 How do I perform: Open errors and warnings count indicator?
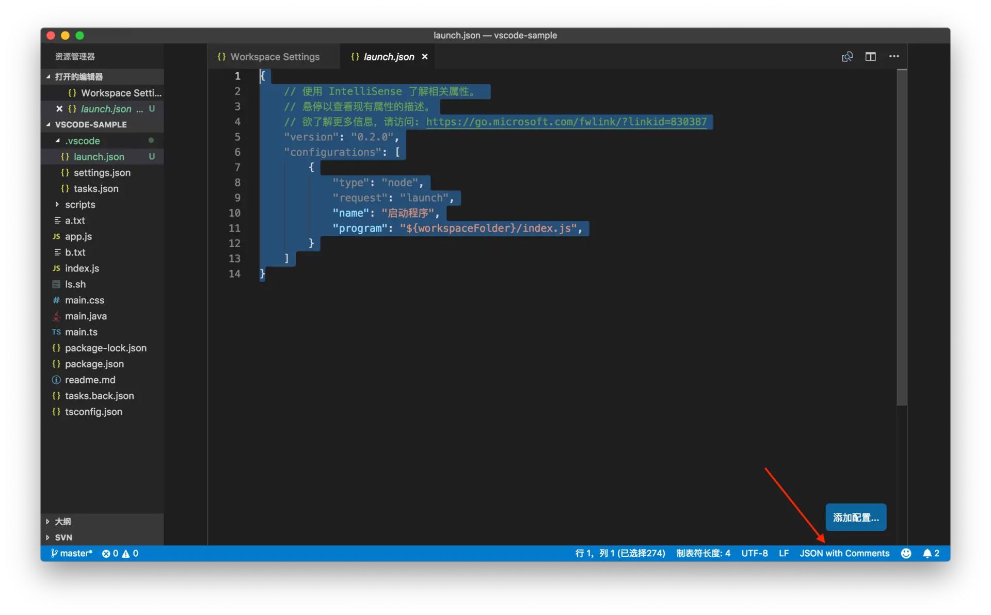click(120, 553)
